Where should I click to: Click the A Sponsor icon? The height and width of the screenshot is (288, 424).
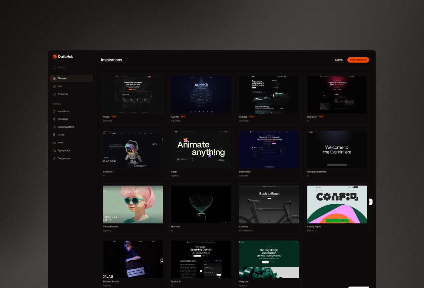[x=54, y=94]
